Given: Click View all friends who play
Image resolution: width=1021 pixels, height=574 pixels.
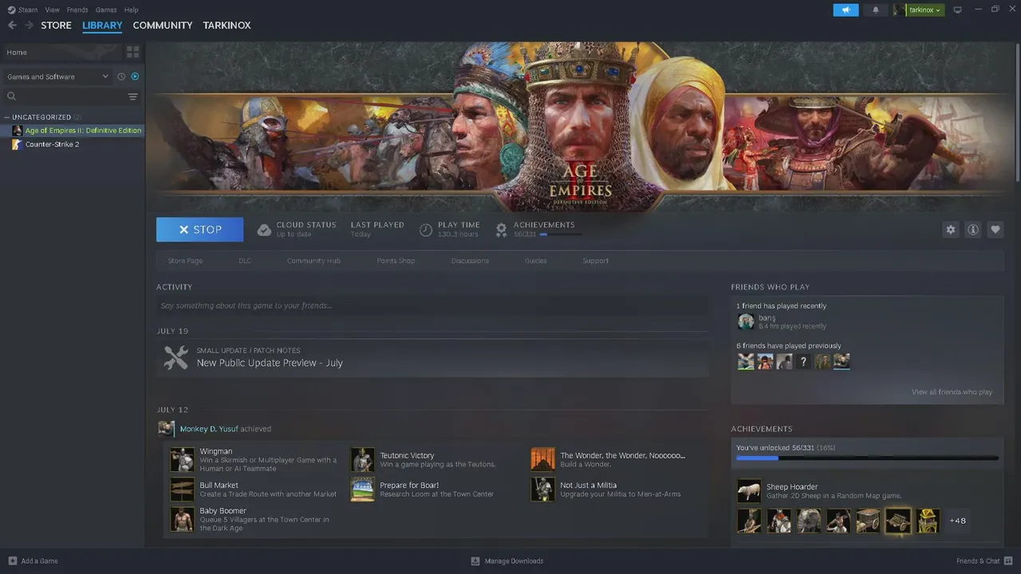Looking at the screenshot, I should [x=952, y=392].
